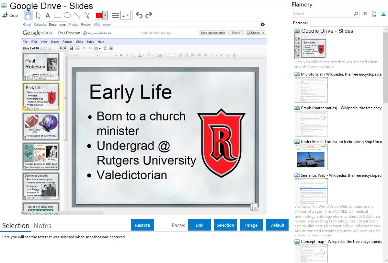Choose the arrow pointer tool
This screenshot has height=263, width=388.
pyautogui.click(x=38, y=15)
